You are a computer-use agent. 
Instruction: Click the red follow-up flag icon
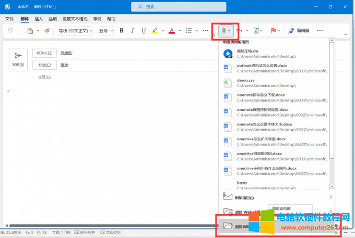[273, 31]
